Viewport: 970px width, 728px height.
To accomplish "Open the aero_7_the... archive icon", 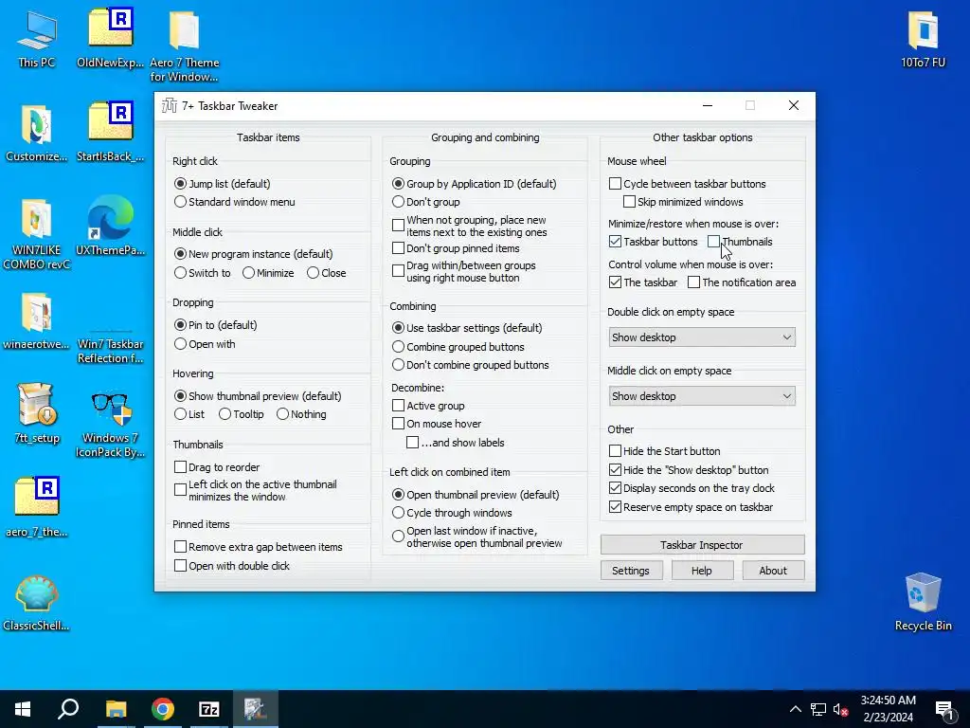I will (37, 508).
